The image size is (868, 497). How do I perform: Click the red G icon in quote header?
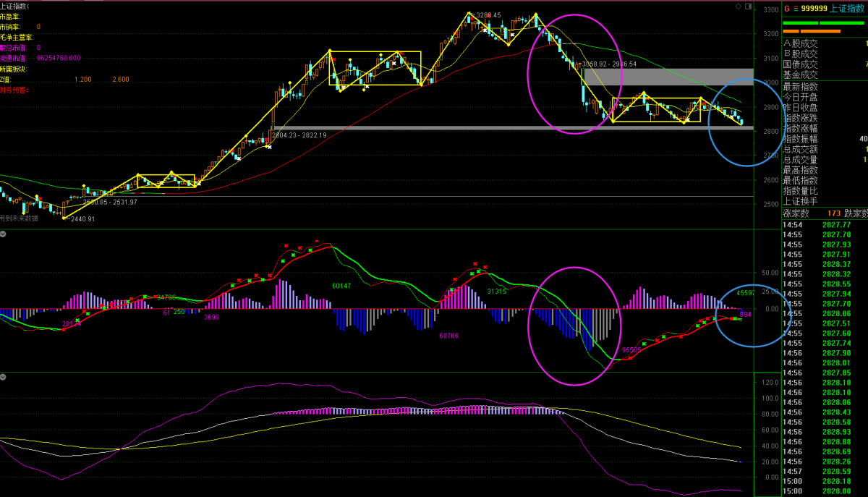click(786, 9)
